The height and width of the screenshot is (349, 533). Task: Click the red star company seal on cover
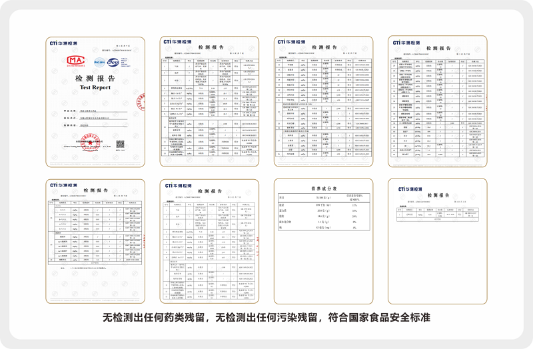(x=90, y=143)
